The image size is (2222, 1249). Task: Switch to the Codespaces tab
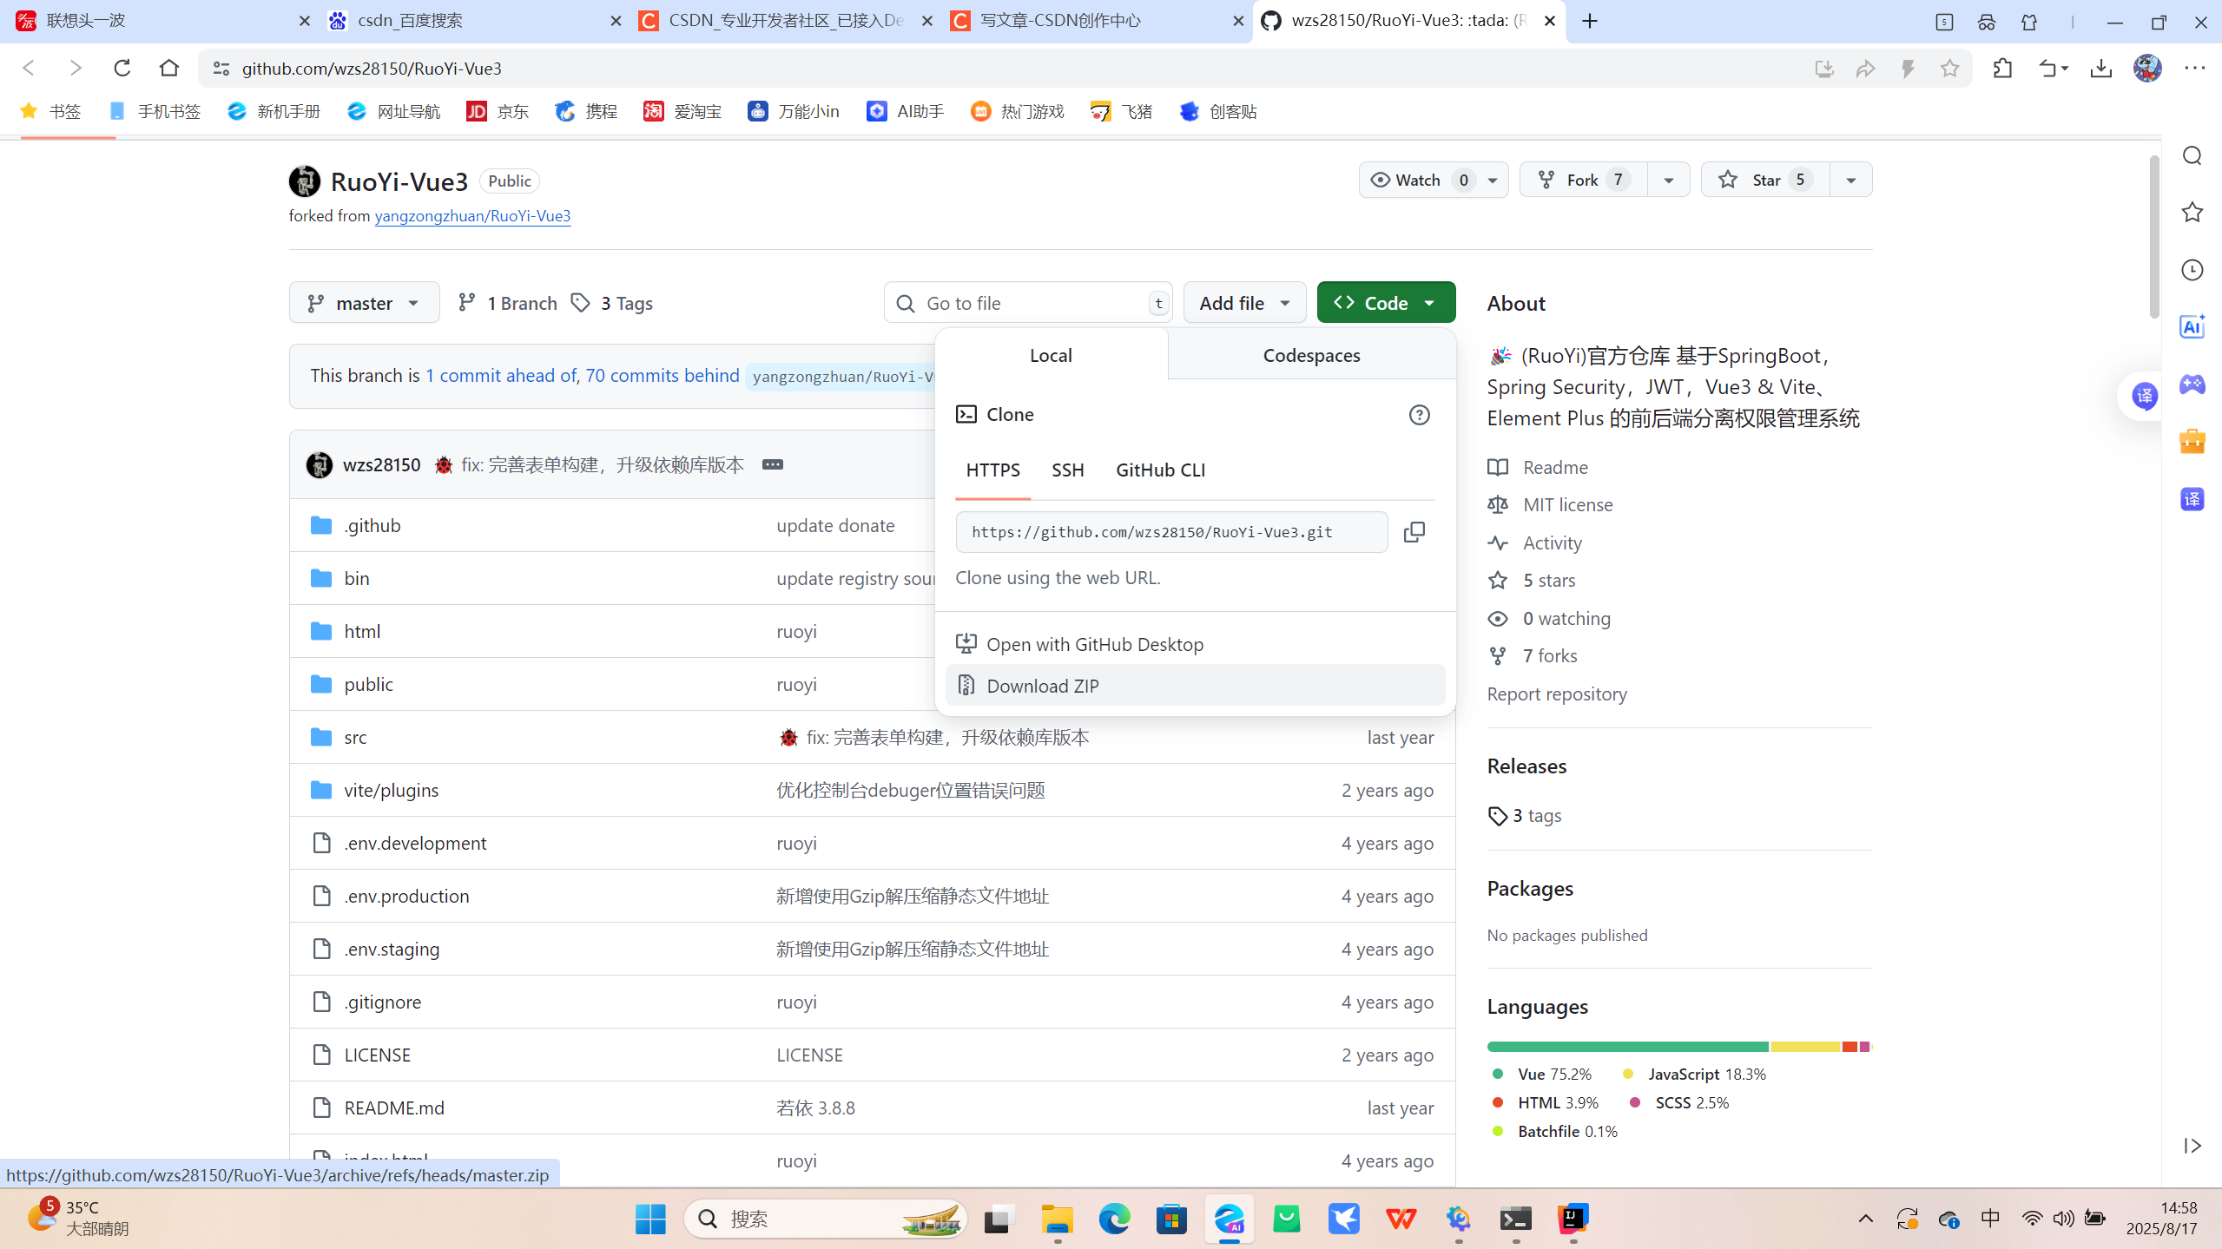tap(1311, 355)
